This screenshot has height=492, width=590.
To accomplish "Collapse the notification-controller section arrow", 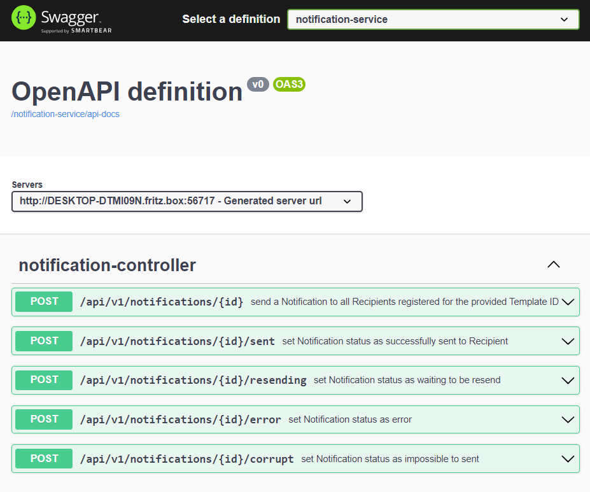I will pyautogui.click(x=554, y=265).
